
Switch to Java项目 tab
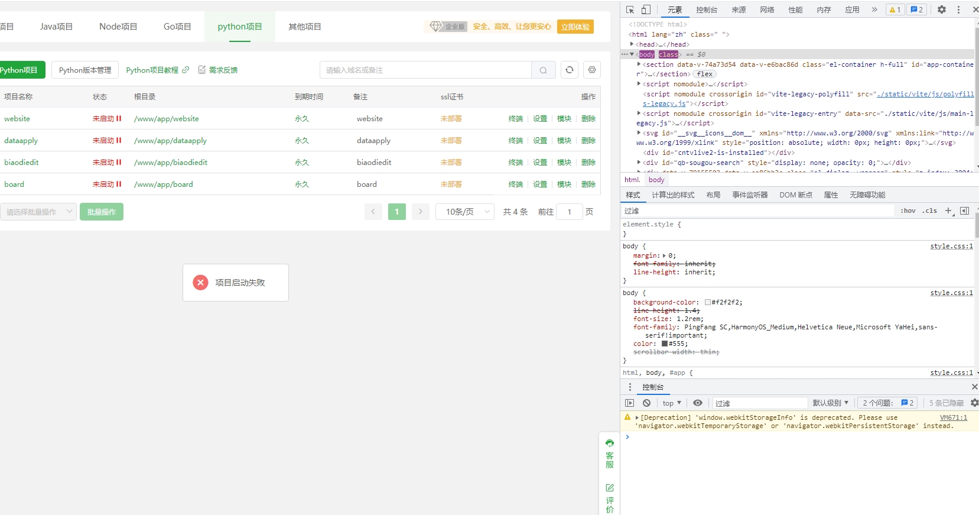pyautogui.click(x=57, y=27)
